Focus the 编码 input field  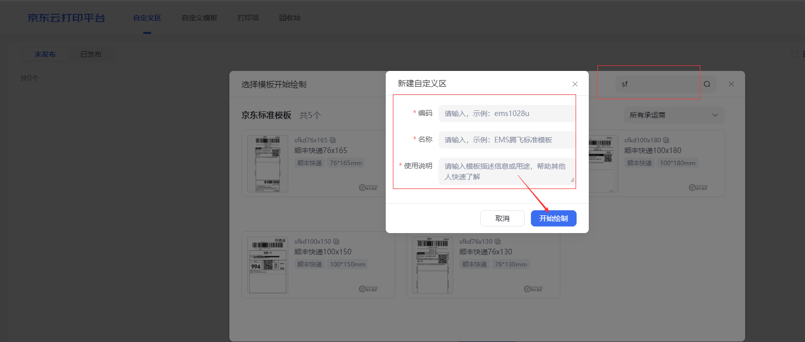[x=507, y=113]
